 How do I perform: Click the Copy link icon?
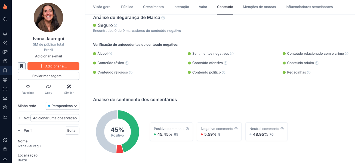click(48, 87)
